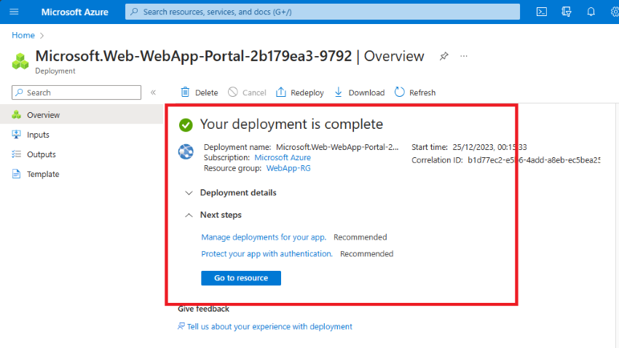Delete this deployment
The height and width of the screenshot is (348, 619).
click(x=199, y=92)
